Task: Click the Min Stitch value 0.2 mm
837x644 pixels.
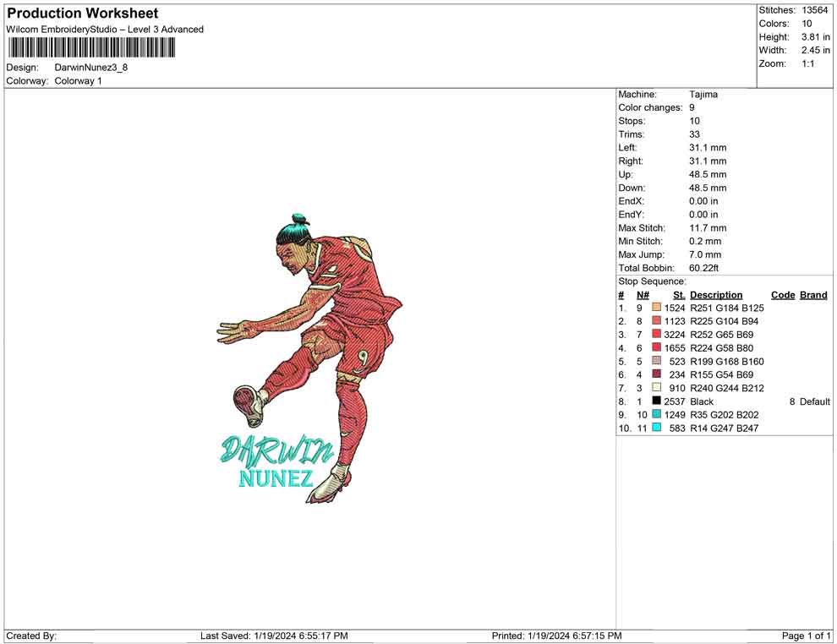Action: (704, 241)
